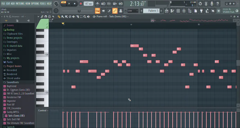Click the undo history circular arrow icon
The width and height of the screenshot is (240, 128).
click(200, 3)
